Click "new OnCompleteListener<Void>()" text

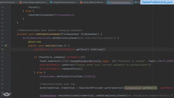pos(148,96)
